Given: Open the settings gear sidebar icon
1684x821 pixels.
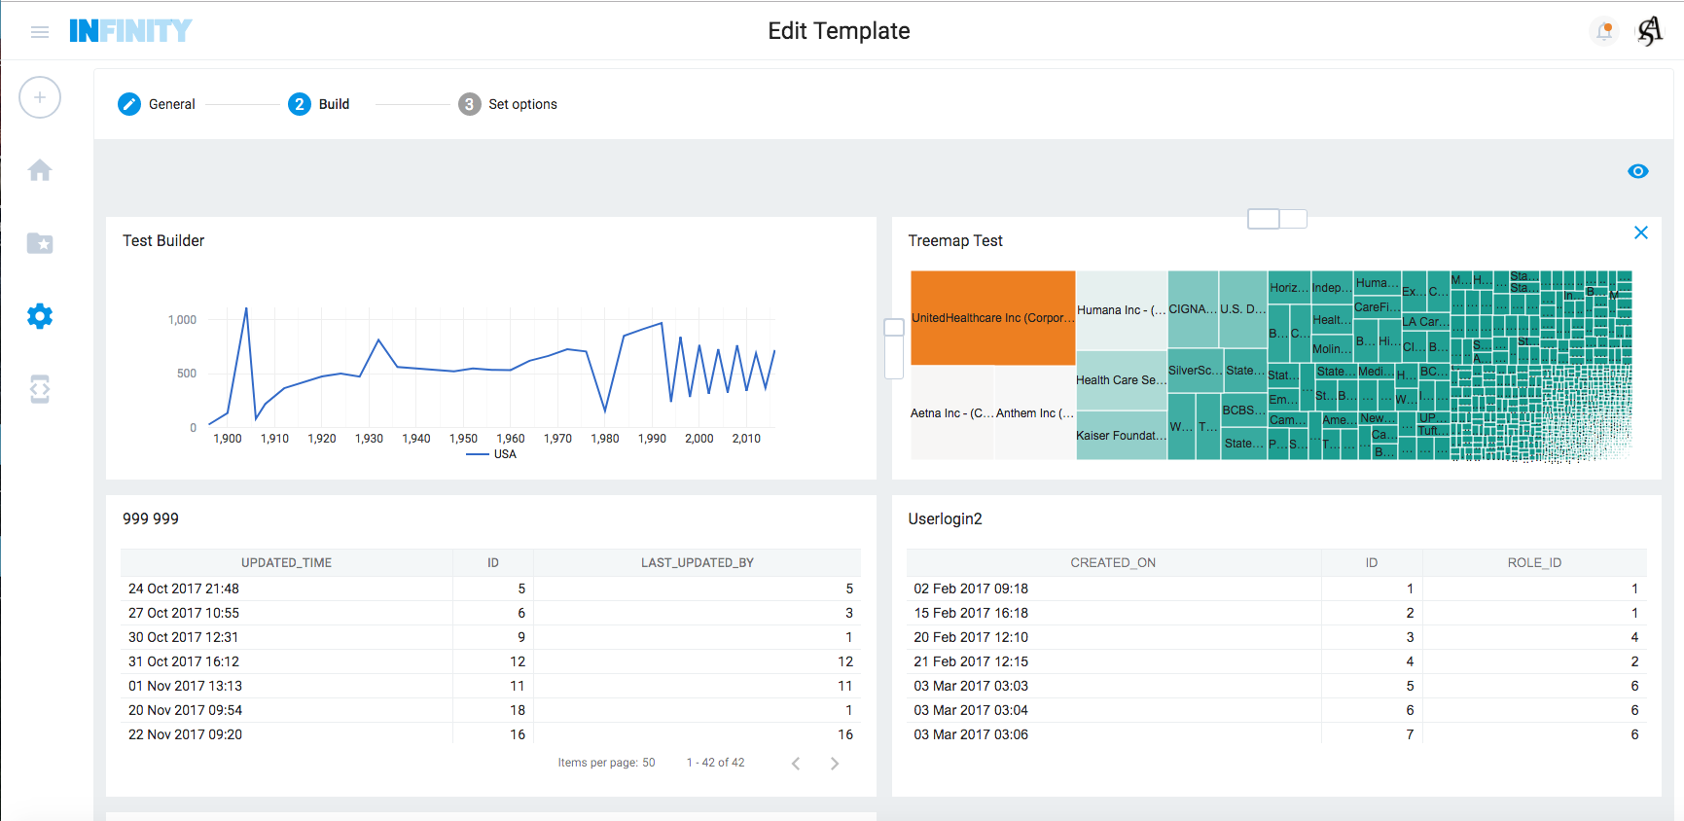Looking at the screenshot, I should (40, 316).
